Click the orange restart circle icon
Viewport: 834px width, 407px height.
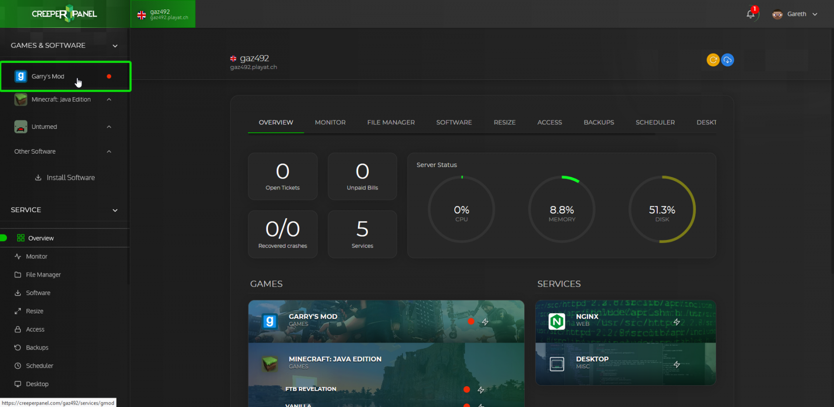click(x=713, y=60)
